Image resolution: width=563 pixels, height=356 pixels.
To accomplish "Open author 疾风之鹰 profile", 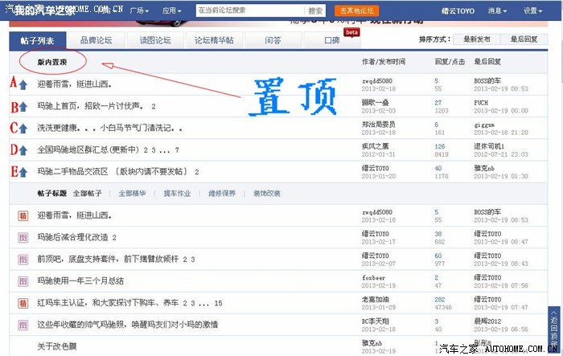I will 376,146.
